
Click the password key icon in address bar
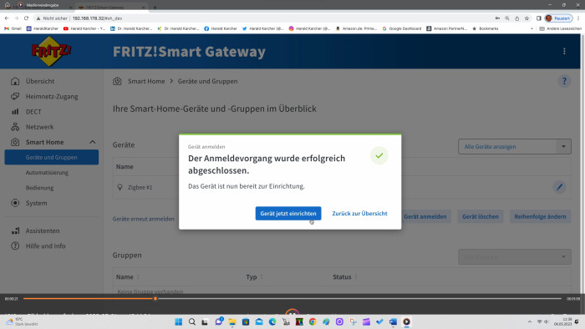tap(497, 18)
